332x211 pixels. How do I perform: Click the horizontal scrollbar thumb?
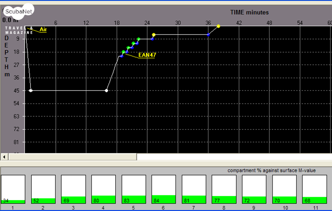pos(73,157)
